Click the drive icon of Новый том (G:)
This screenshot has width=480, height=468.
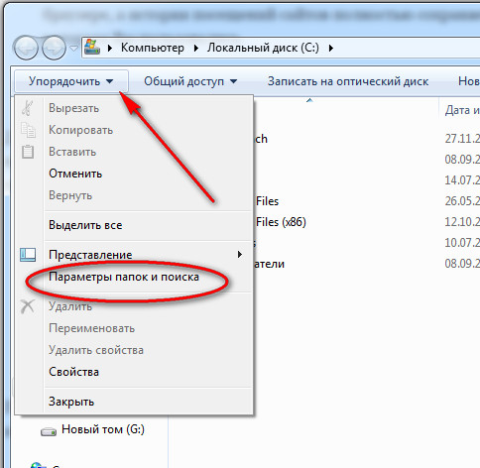49,431
